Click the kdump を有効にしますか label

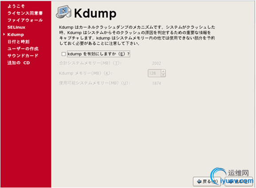point(98,54)
